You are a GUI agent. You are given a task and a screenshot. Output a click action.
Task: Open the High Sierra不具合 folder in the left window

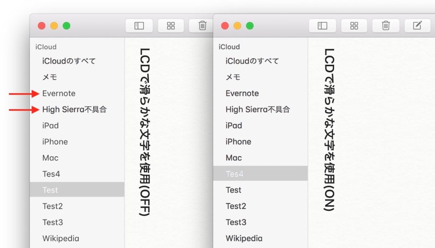[x=74, y=109]
